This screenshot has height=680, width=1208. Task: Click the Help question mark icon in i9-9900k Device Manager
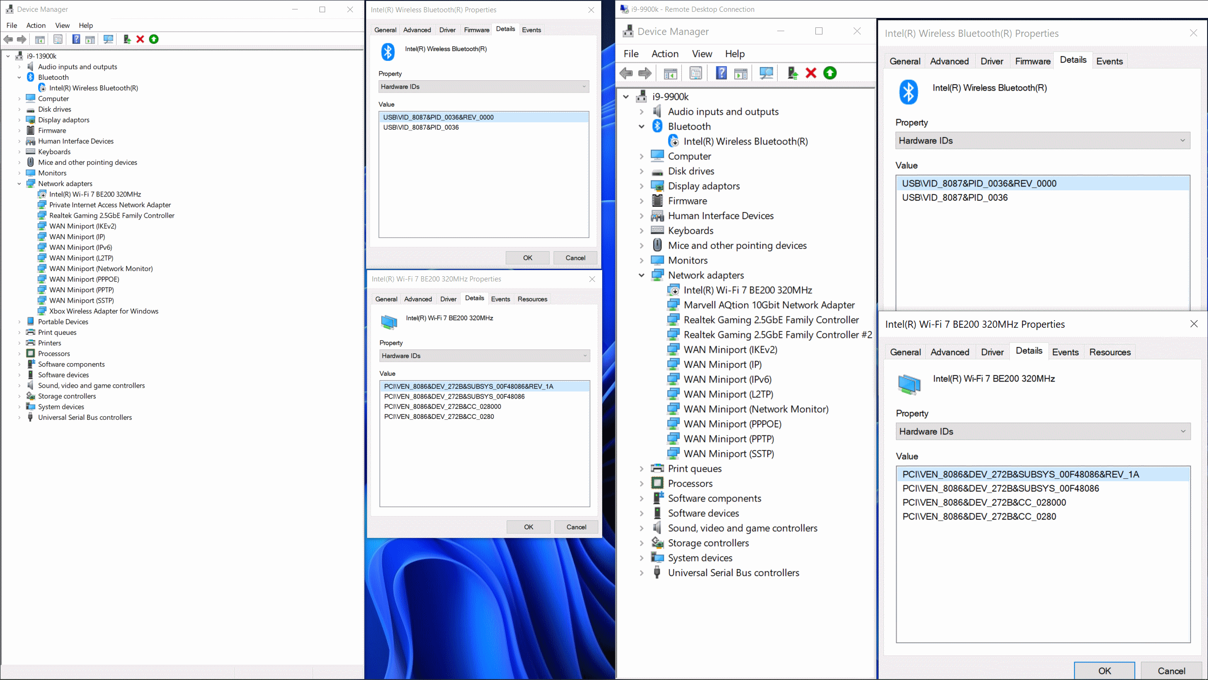pos(721,73)
